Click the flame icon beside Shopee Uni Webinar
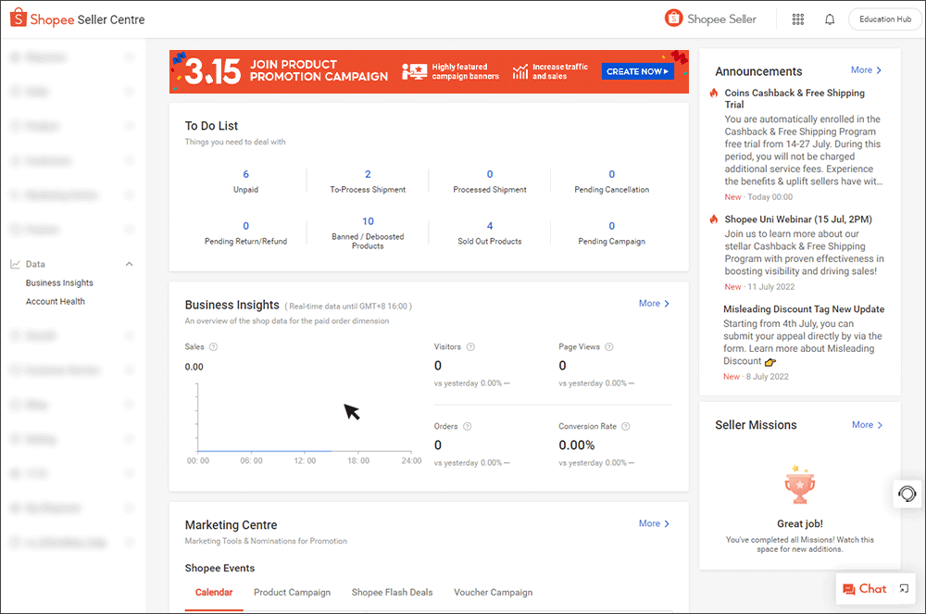 [x=714, y=219]
